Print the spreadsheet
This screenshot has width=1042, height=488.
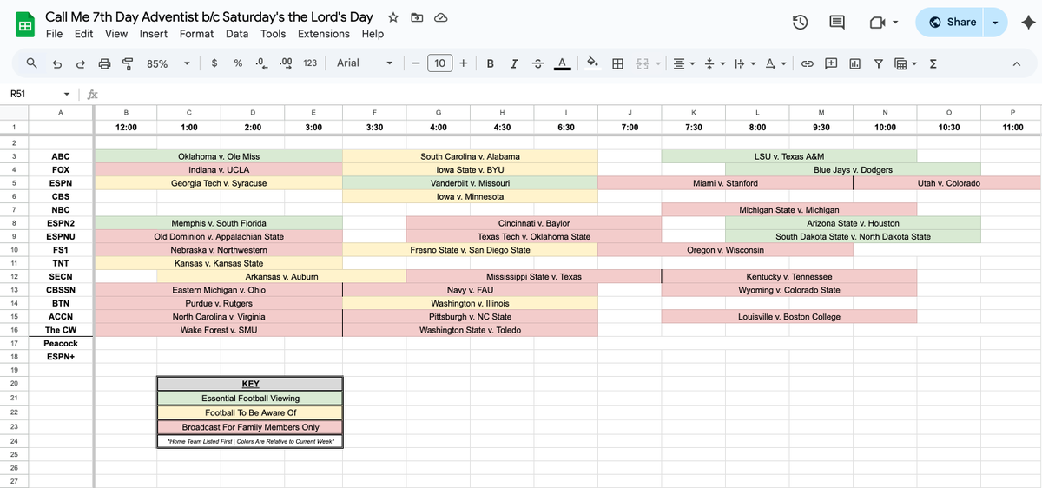pyautogui.click(x=104, y=63)
